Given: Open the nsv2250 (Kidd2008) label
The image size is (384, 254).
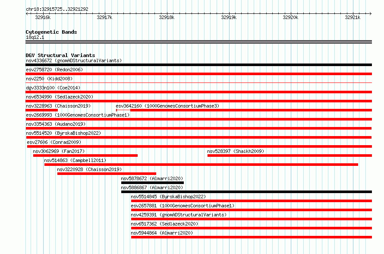Looking at the screenshot, I should point(49,79).
